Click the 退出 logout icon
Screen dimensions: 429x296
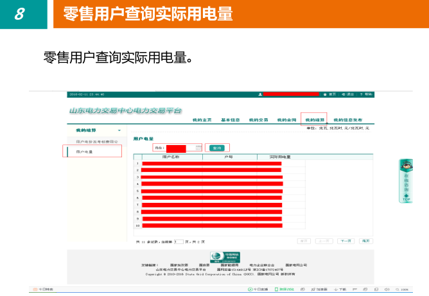click(344, 94)
